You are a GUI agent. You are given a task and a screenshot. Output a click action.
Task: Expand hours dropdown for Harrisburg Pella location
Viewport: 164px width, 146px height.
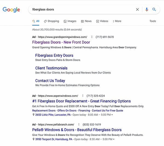coord(114,139)
